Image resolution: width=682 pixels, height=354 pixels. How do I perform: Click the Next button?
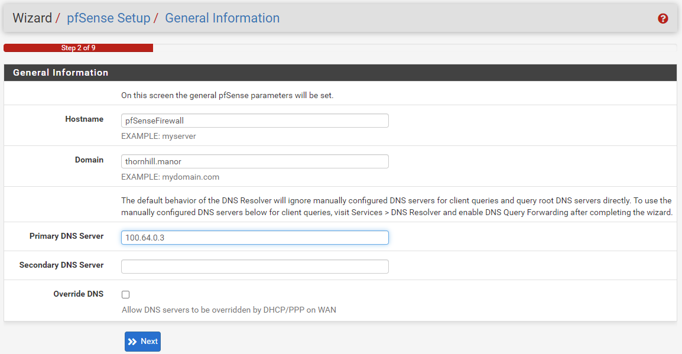point(142,342)
